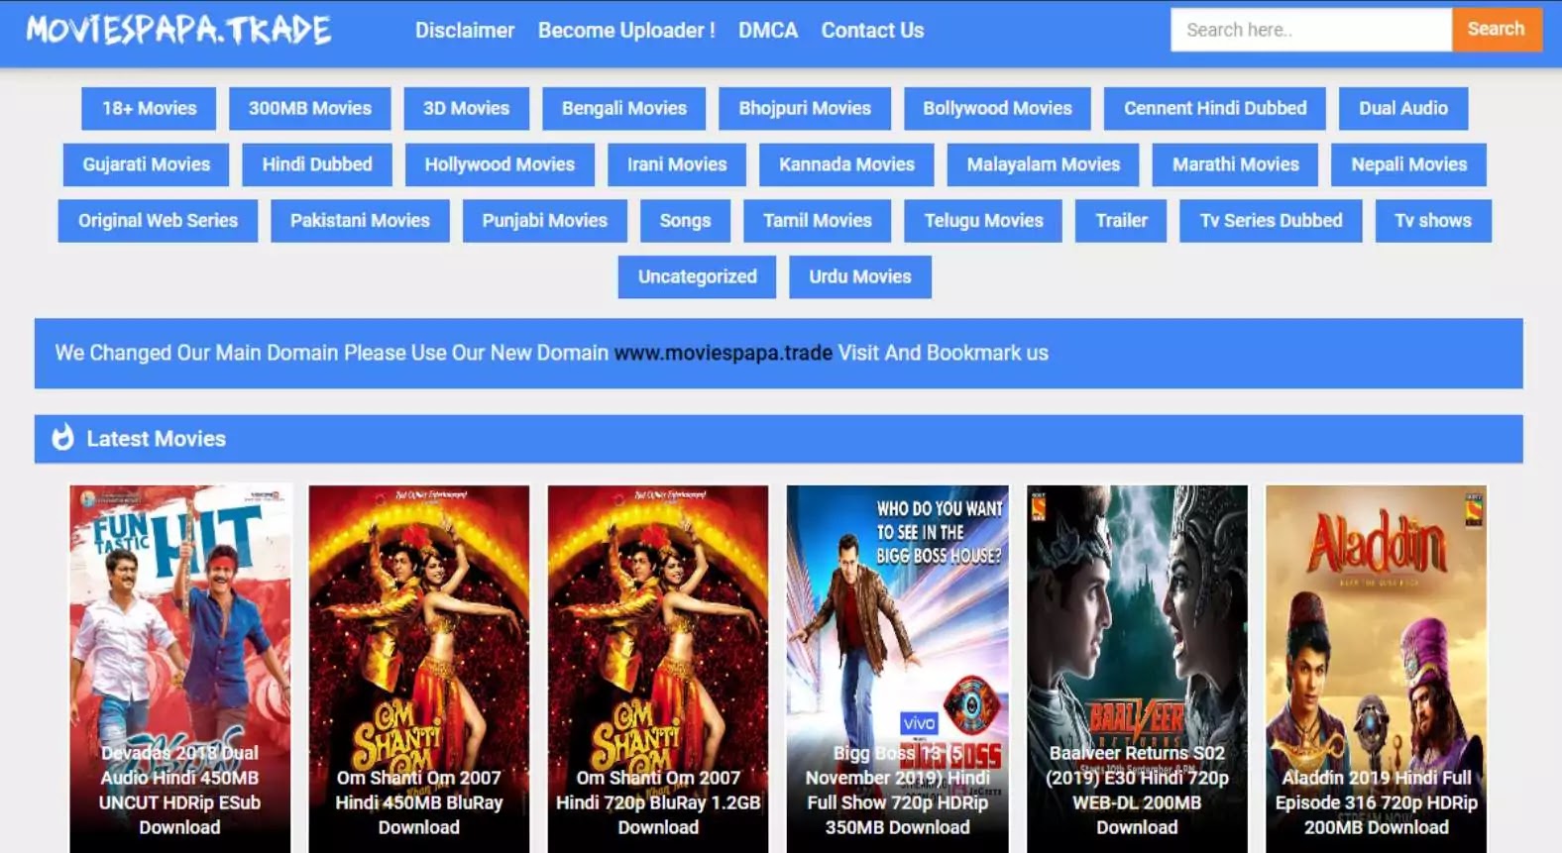Open the Tv shows category

(1433, 221)
